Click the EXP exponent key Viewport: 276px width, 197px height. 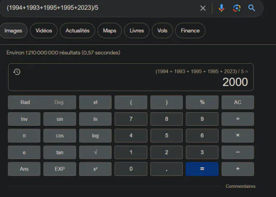tap(60, 169)
